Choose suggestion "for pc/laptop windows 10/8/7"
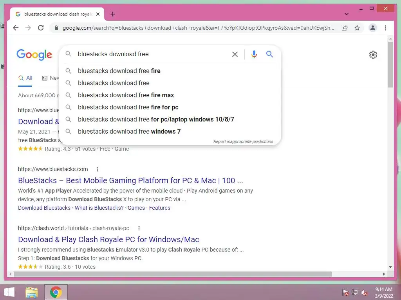This screenshot has height=300, width=401. coord(170,120)
